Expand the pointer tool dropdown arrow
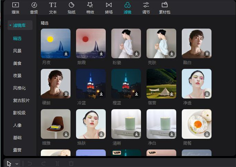The width and height of the screenshot is (236, 167). (17, 164)
